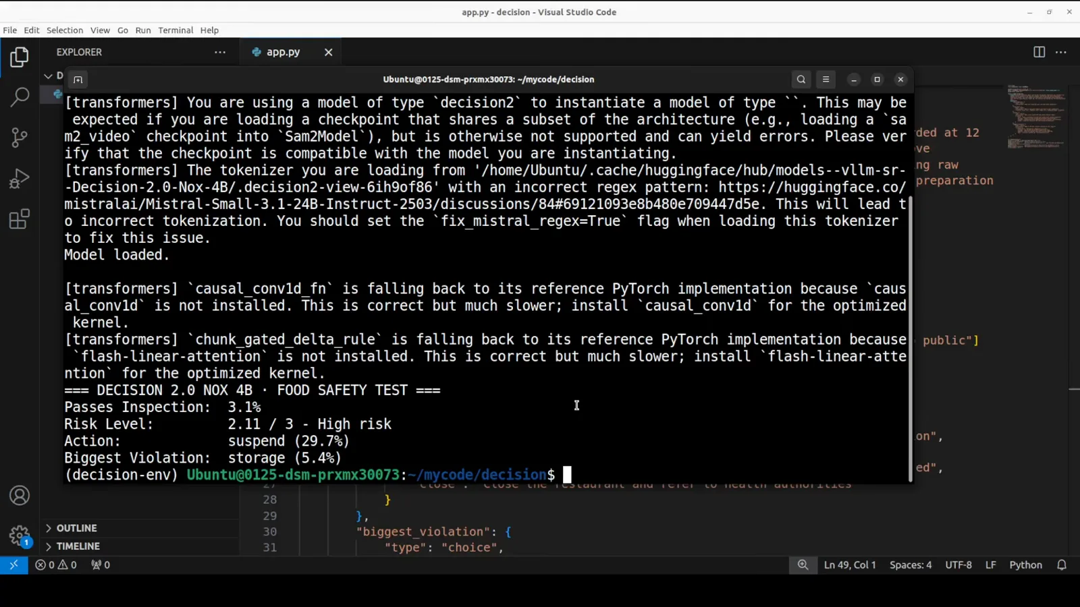Screen dimensions: 1080x607
Task: Select language mode Python
Action: tap(1026, 565)
